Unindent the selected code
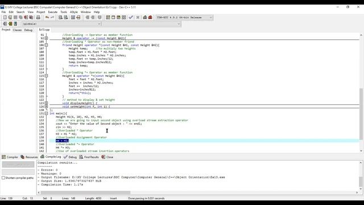The image size is (364, 205). [x=93, y=18]
